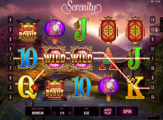
Task: Click the purple flower lantern on reel two
Action: pos(55,30)
